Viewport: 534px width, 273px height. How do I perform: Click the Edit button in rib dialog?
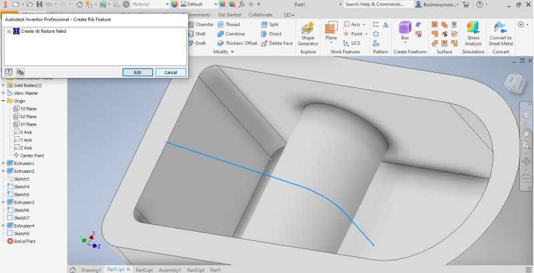click(x=138, y=73)
